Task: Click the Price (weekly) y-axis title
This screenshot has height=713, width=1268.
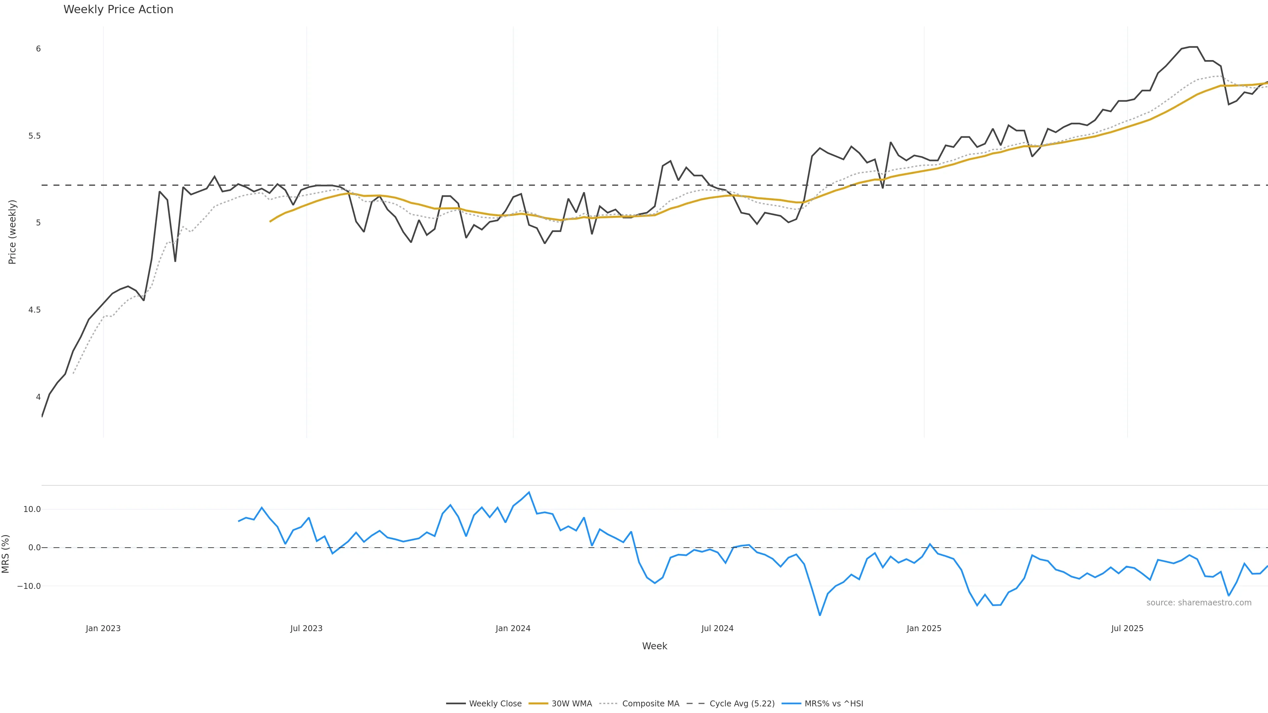Action: [12, 232]
